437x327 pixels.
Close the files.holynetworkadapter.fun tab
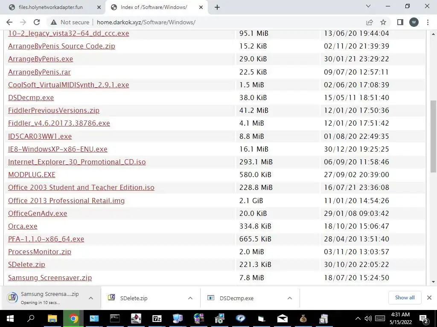tap(99, 8)
